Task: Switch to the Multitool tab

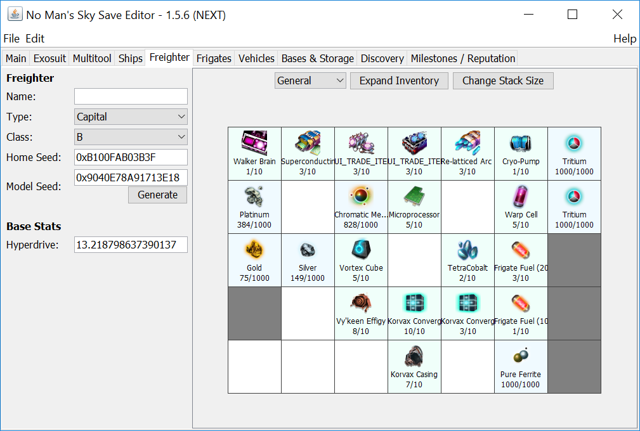Action: (92, 58)
